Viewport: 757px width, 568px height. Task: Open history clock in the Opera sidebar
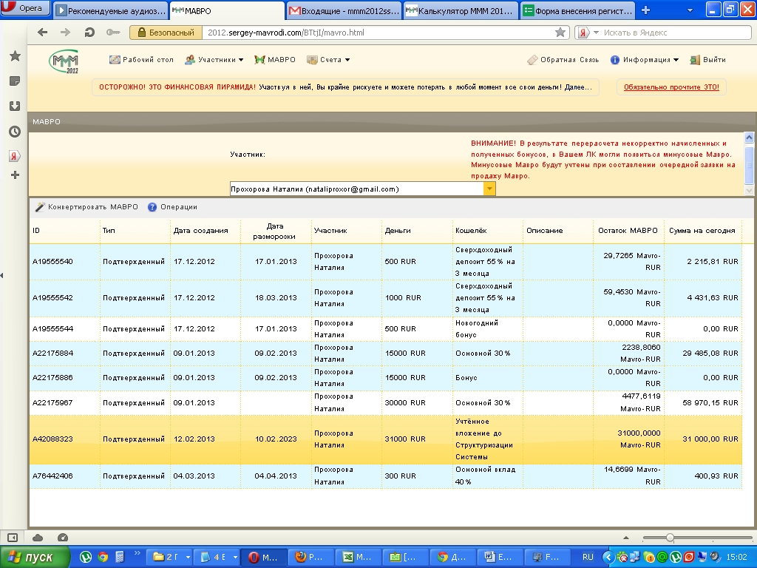pyautogui.click(x=15, y=132)
